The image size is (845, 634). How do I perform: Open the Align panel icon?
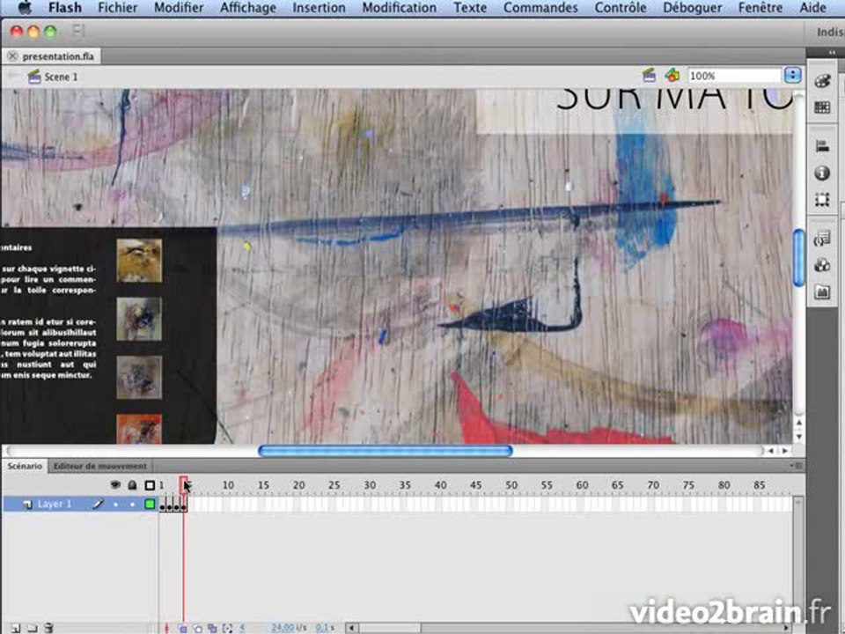click(x=822, y=145)
